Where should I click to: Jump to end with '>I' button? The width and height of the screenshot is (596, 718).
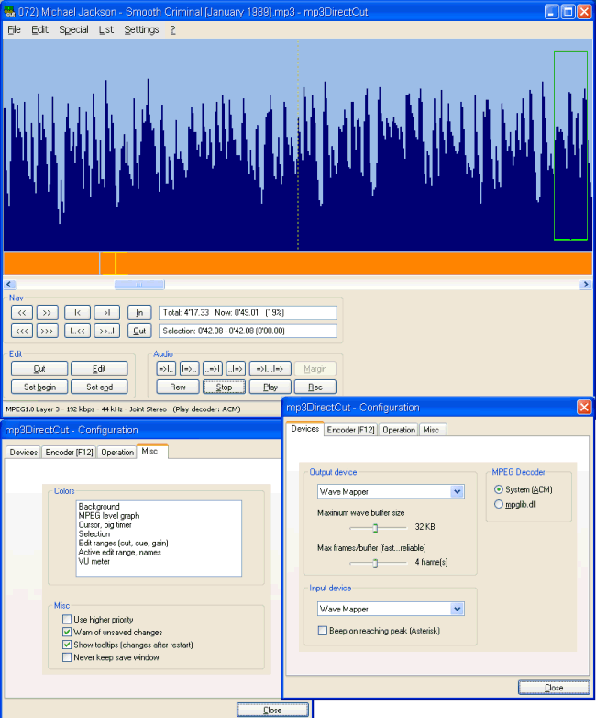click(106, 313)
